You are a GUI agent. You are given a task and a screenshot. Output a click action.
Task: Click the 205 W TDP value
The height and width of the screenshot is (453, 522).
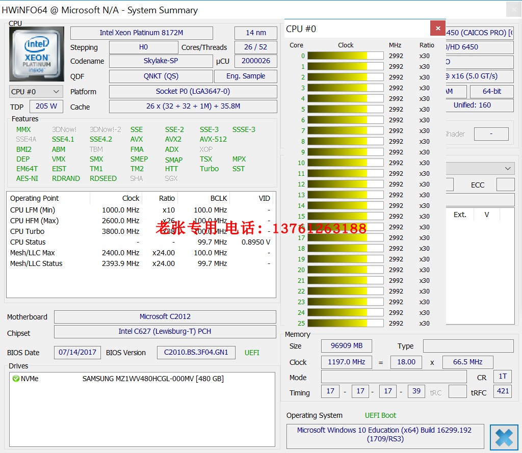click(x=46, y=106)
